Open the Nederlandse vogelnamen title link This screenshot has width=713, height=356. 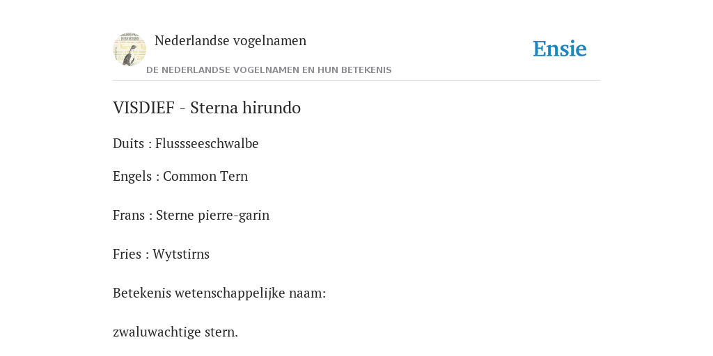(x=230, y=40)
